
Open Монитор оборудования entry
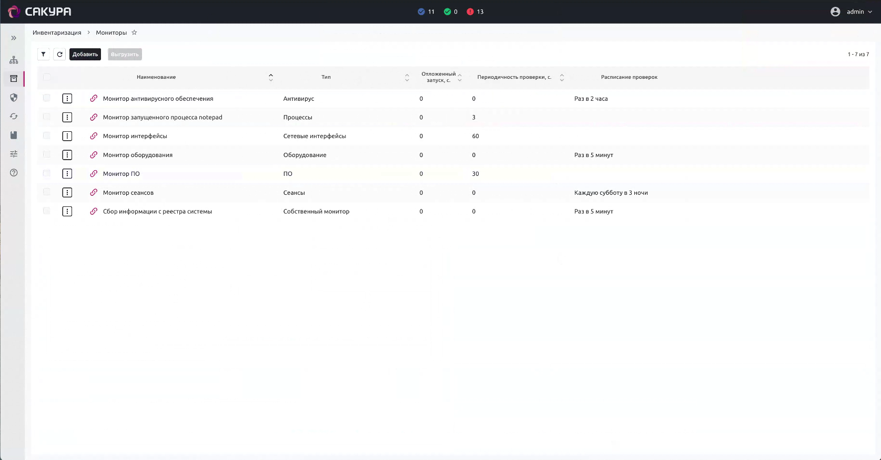(138, 155)
